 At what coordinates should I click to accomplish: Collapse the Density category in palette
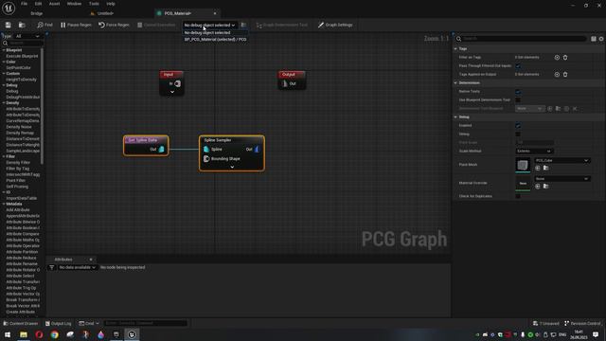pyautogui.click(x=4, y=103)
